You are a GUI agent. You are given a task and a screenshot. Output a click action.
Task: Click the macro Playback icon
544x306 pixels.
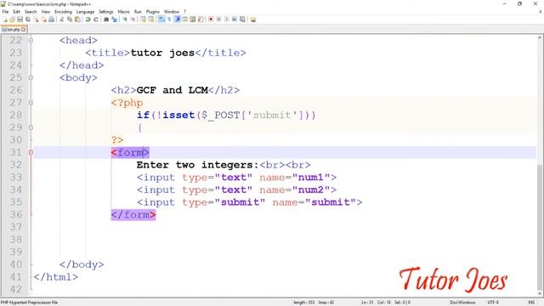coord(227,20)
